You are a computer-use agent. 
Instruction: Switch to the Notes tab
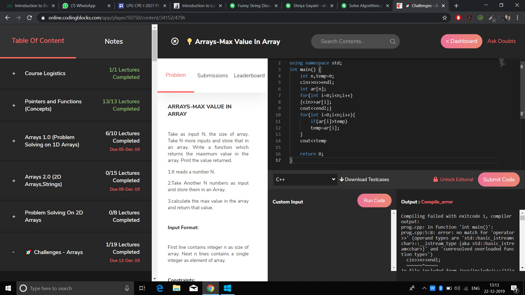click(114, 42)
